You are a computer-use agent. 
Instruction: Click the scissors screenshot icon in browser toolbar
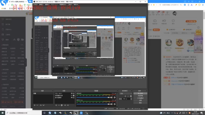coord(192,5)
